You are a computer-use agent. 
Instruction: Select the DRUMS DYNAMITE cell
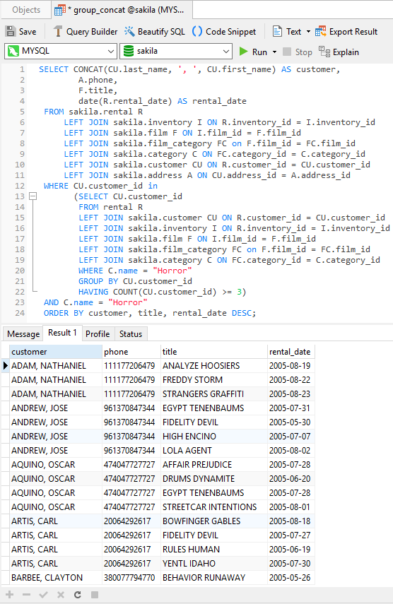[x=214, y=479]
